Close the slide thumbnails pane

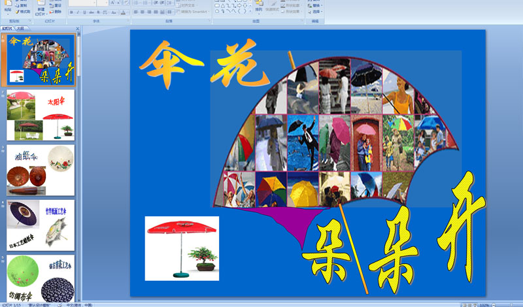pyautogui.click(x=76, y=29)
